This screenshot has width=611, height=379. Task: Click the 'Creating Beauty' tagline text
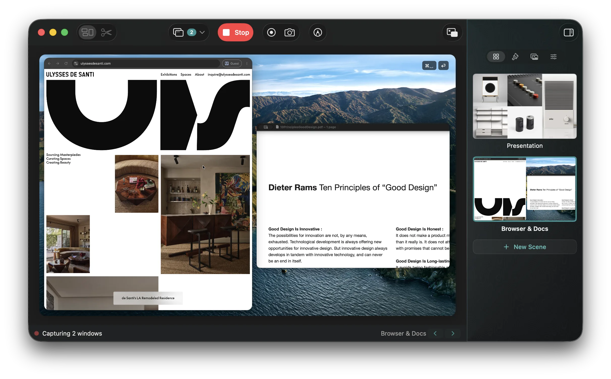coord(58,163)
